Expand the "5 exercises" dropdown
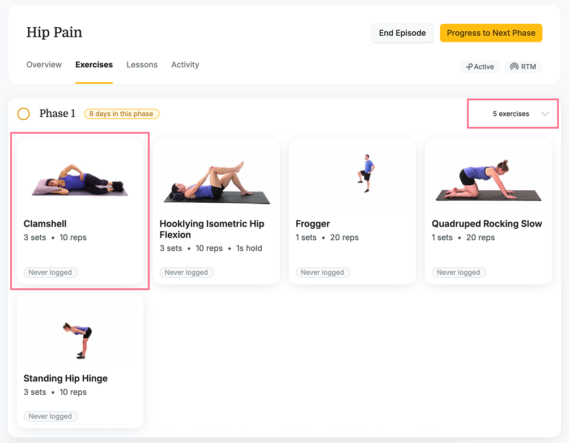 [512, 113]
